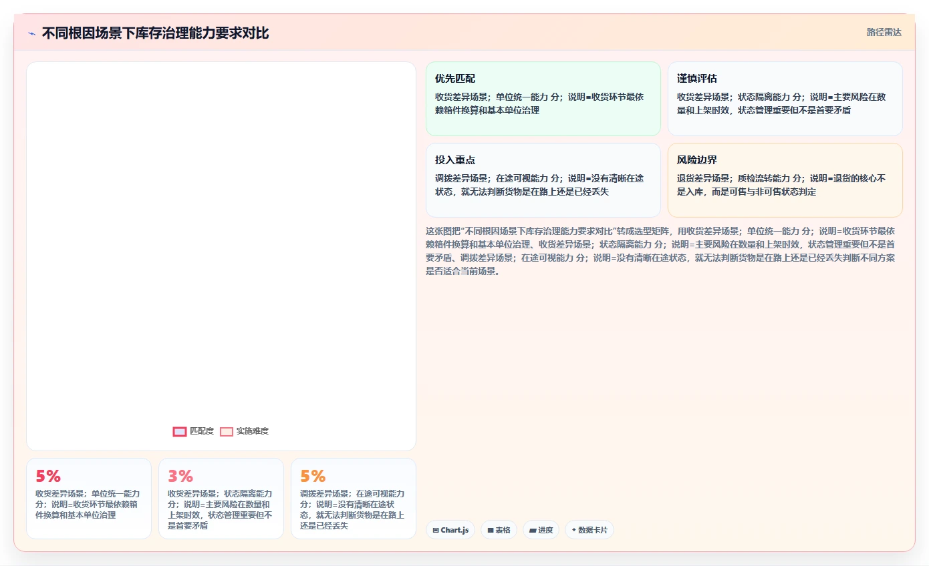The height and width of the screenshot is (566, 929).
Task: Click the lightning icon beside the page title
Action: click(31, 33)
